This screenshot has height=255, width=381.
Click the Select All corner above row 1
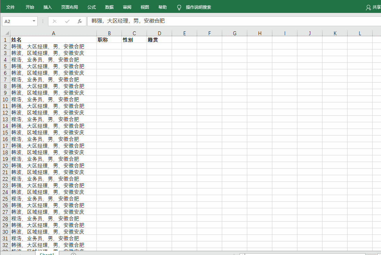(6, 33)
